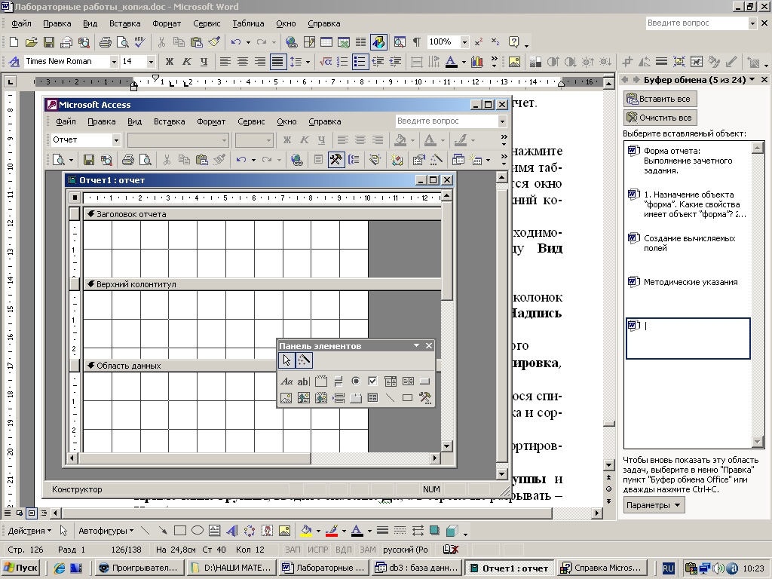This screenshot has width=772, height=579.
Task: Click the Format Painter brush in Word
Action: (213, 42)
